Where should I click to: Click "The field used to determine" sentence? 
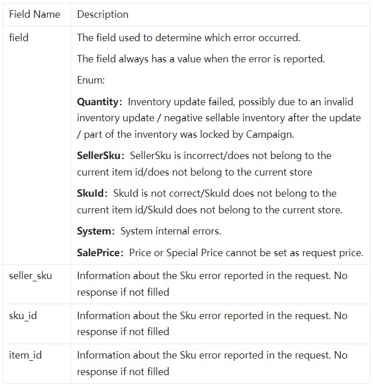click(189, 38)
